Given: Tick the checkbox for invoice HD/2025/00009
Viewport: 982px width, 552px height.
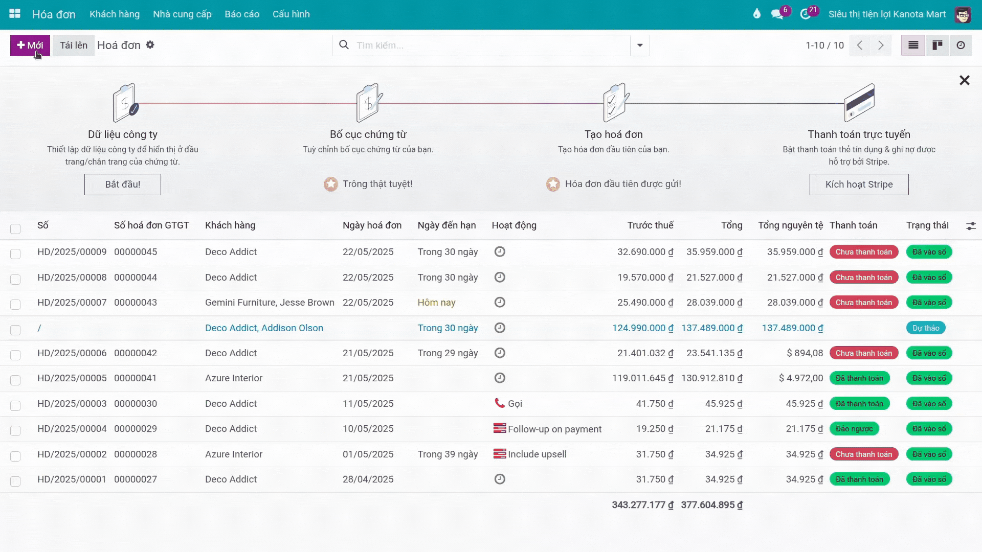Looking at the screenshot, I should [x=15, y=254].
